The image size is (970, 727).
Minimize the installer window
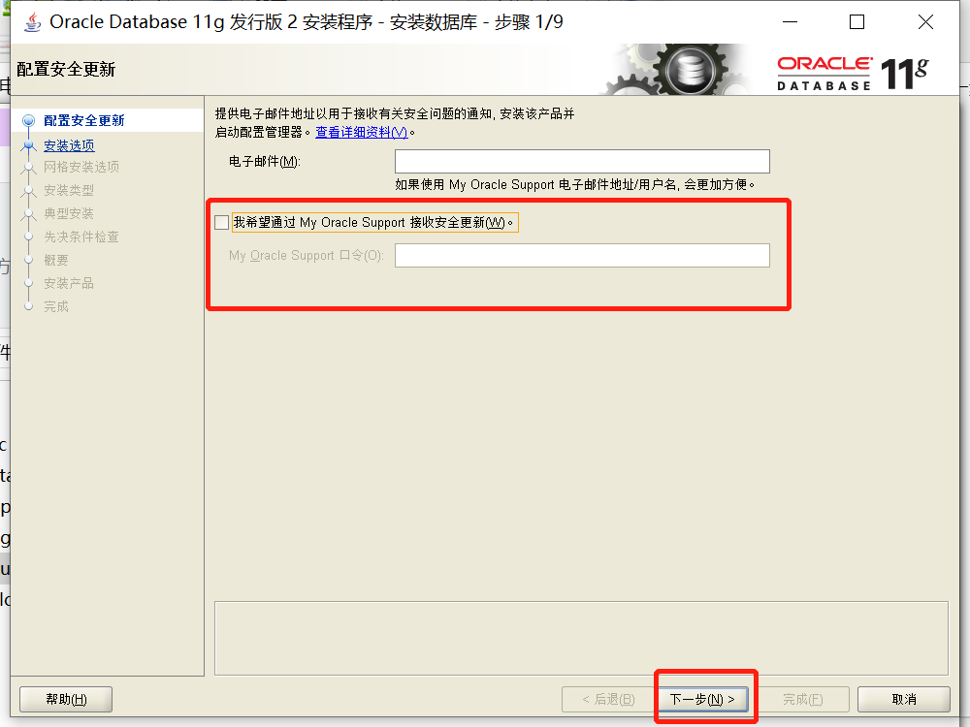790,21
